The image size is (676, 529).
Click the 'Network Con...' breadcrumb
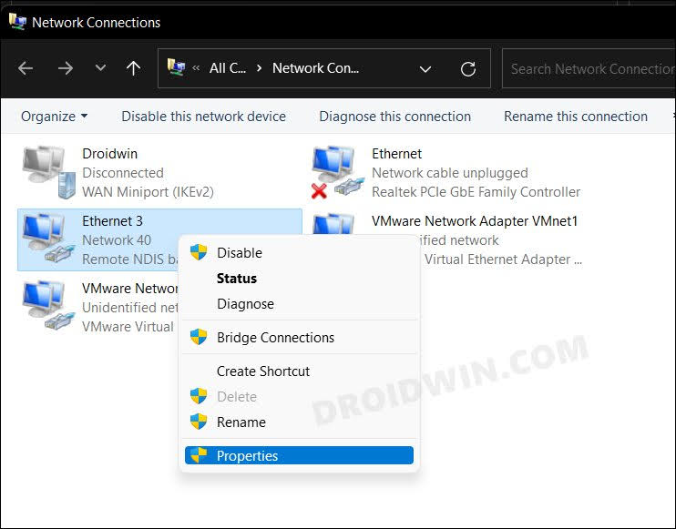pos(315,68)
